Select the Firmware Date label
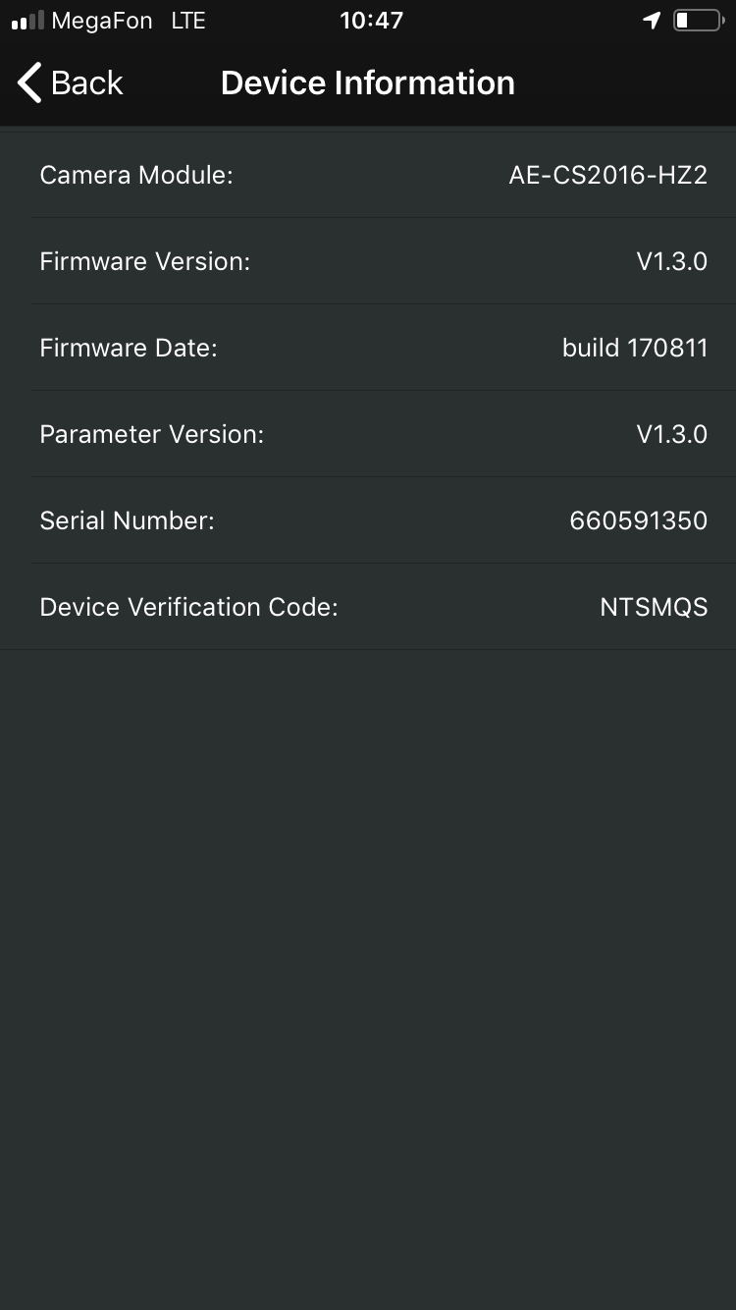Viewport: 736px width, 1310px height. point(129,349)
